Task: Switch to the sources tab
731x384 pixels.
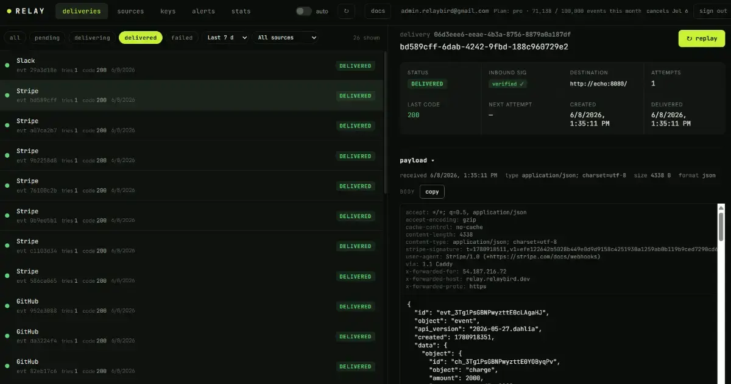Action: tap(130, 11)
